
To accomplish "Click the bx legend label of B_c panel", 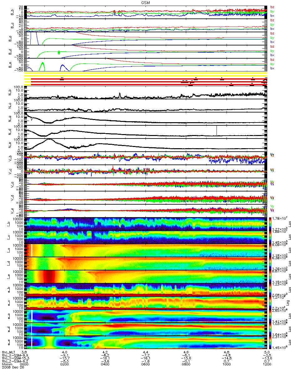I will point(272,29).
